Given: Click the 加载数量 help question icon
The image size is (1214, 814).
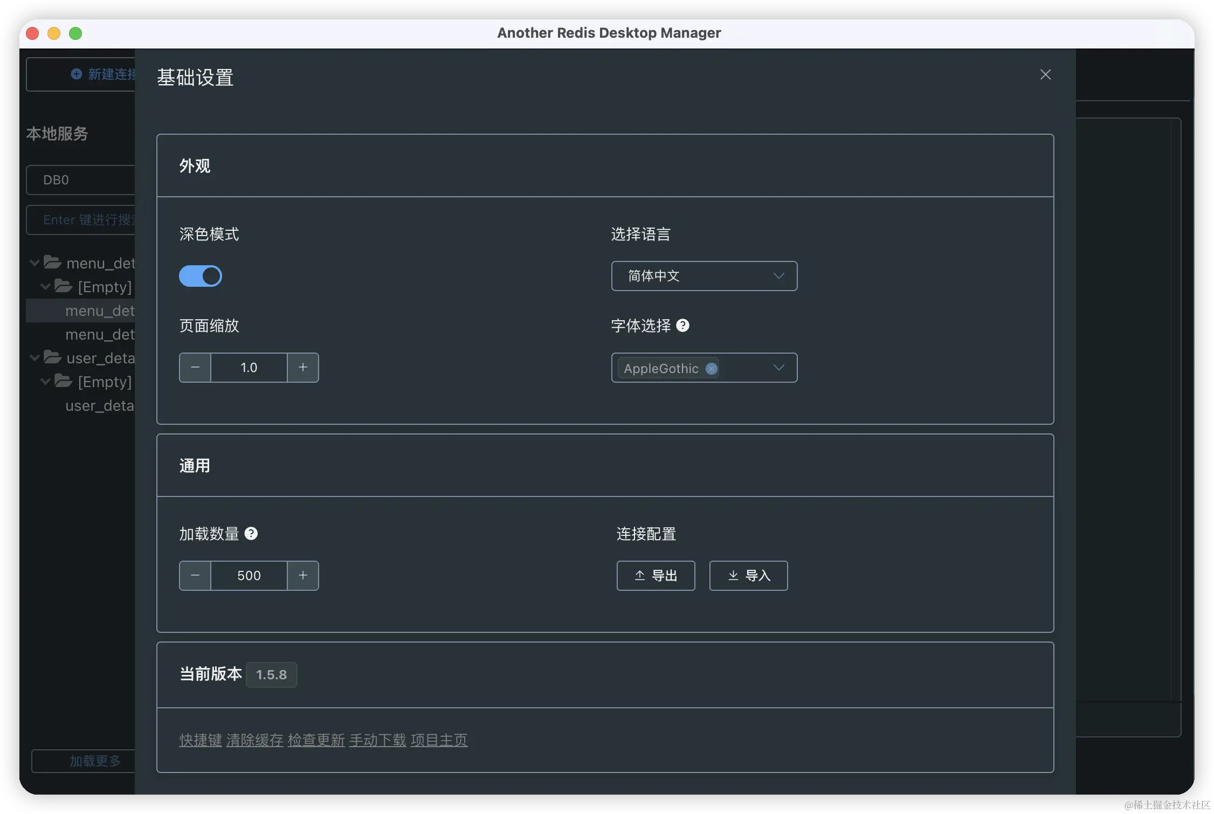Looking at the screenshot, I should 251,534.
